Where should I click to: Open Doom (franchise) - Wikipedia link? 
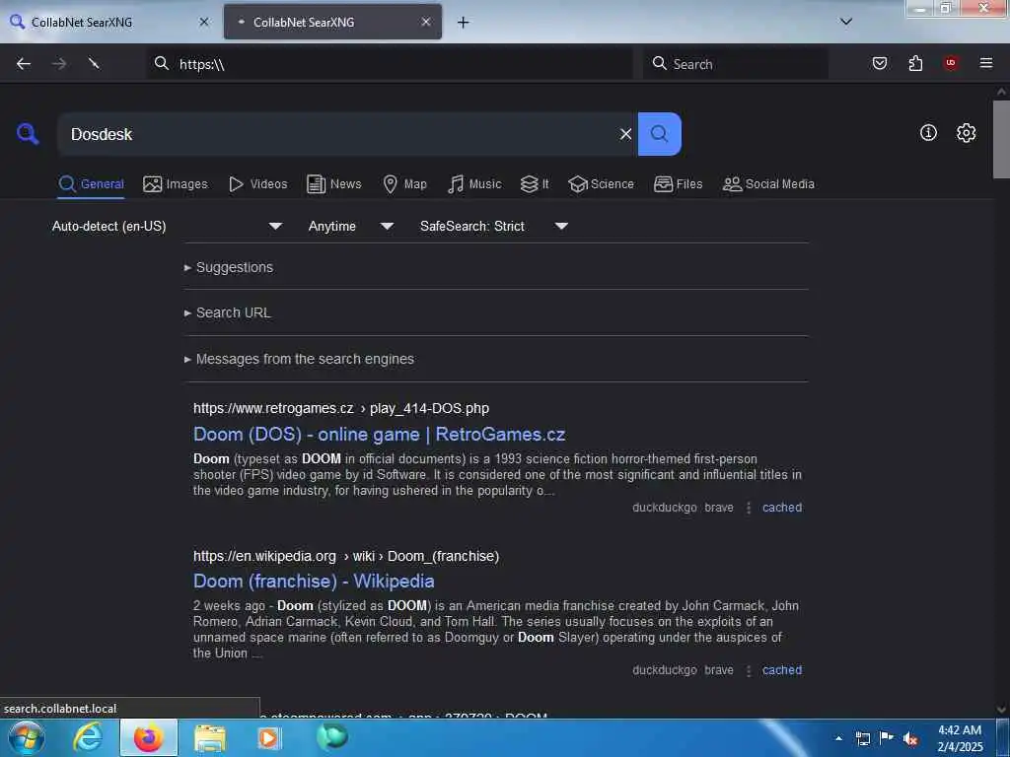(x=314, y=582)
